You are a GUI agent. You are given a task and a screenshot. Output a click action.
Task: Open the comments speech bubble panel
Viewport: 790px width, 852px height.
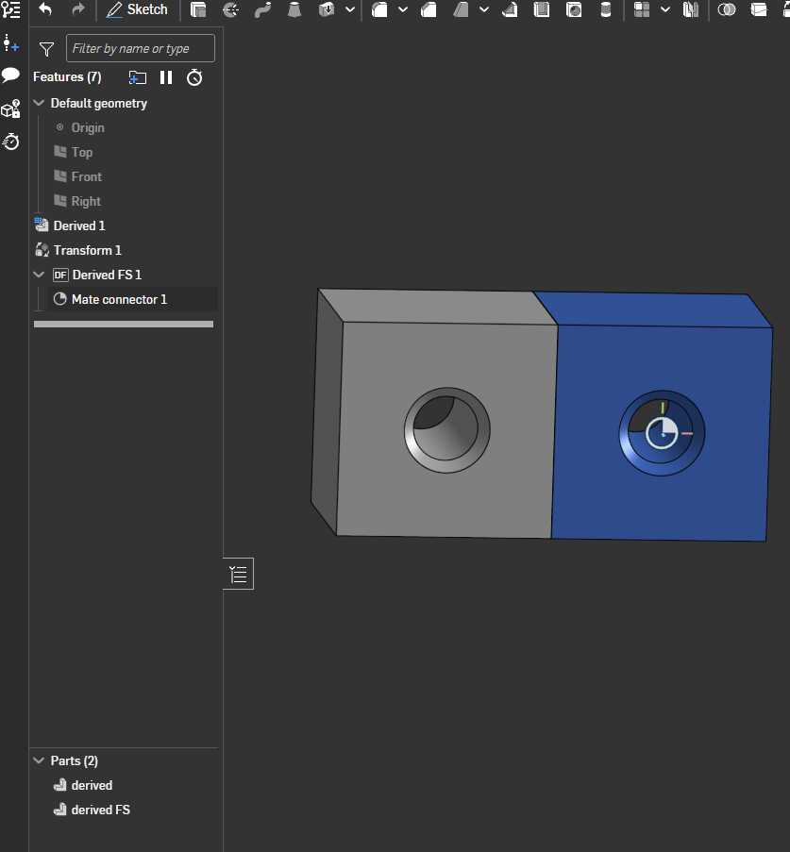11,75
